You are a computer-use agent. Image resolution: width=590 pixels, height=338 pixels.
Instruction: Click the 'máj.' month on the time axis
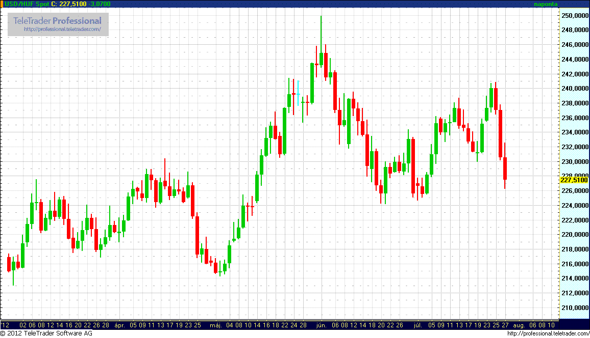216,325
